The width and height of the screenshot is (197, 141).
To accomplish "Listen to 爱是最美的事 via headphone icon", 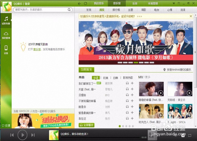I will point(127,113).
